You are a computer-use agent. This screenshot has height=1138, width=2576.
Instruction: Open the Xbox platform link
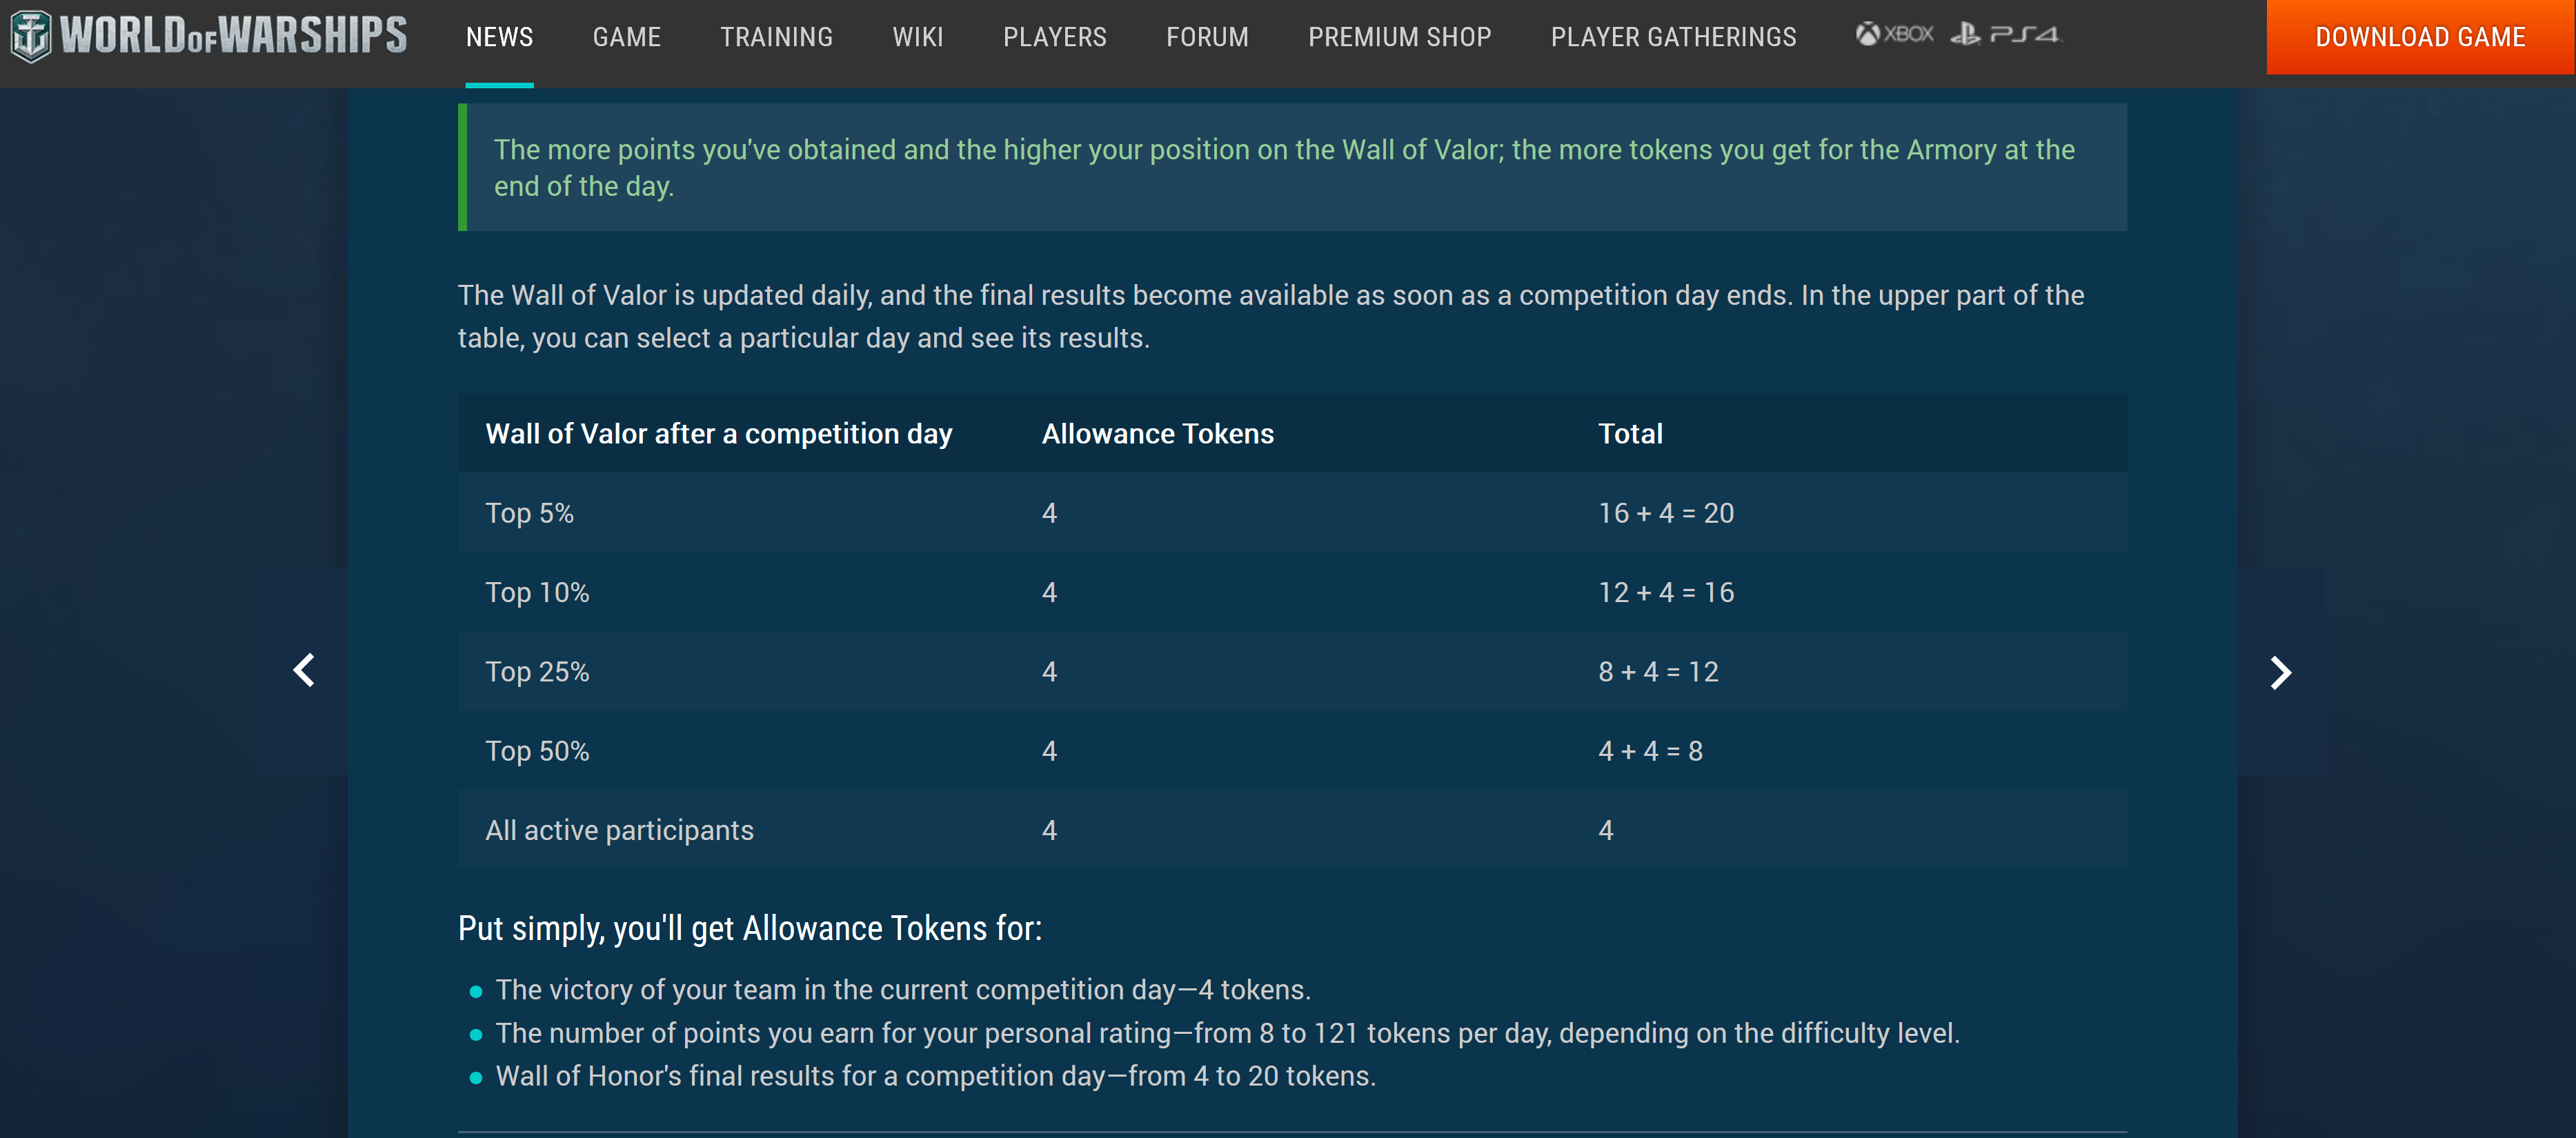click(x=1894, y=35)
